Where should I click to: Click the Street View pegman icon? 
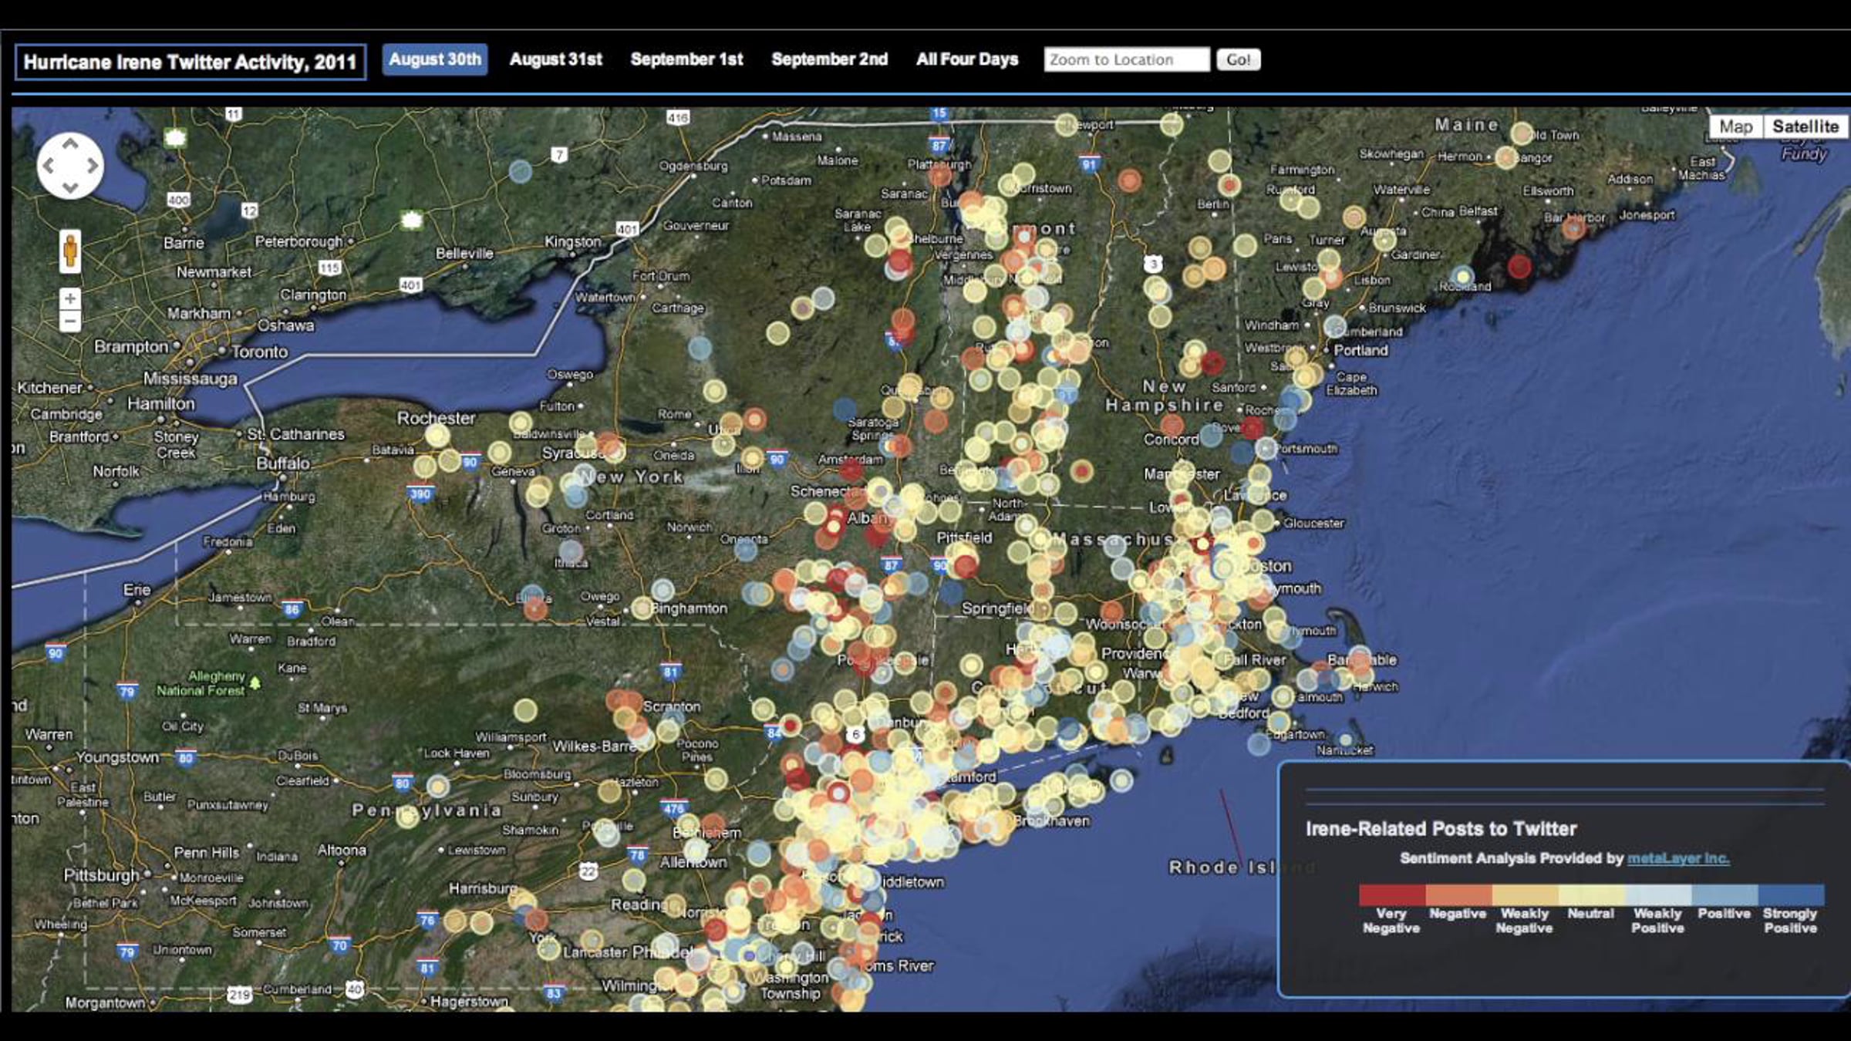(70, 251)
